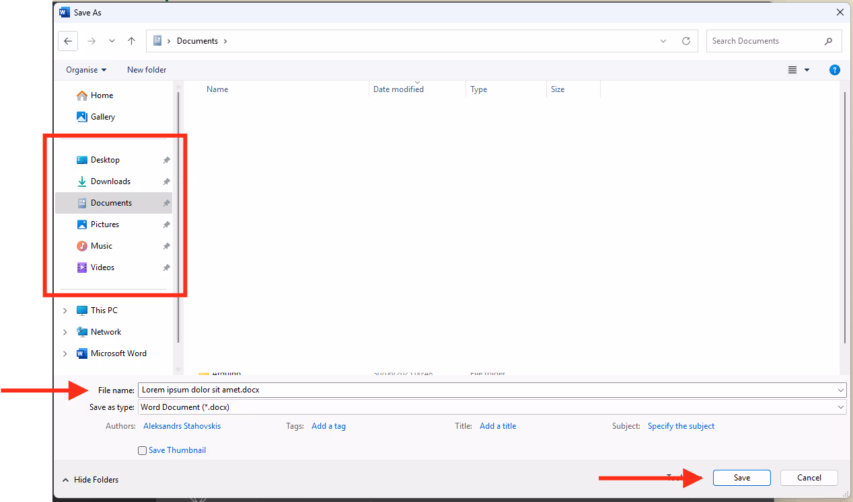Open the Recent locations dropdown arrow
Viewport: 853px width, 502px height.
(x=112, y=41)
